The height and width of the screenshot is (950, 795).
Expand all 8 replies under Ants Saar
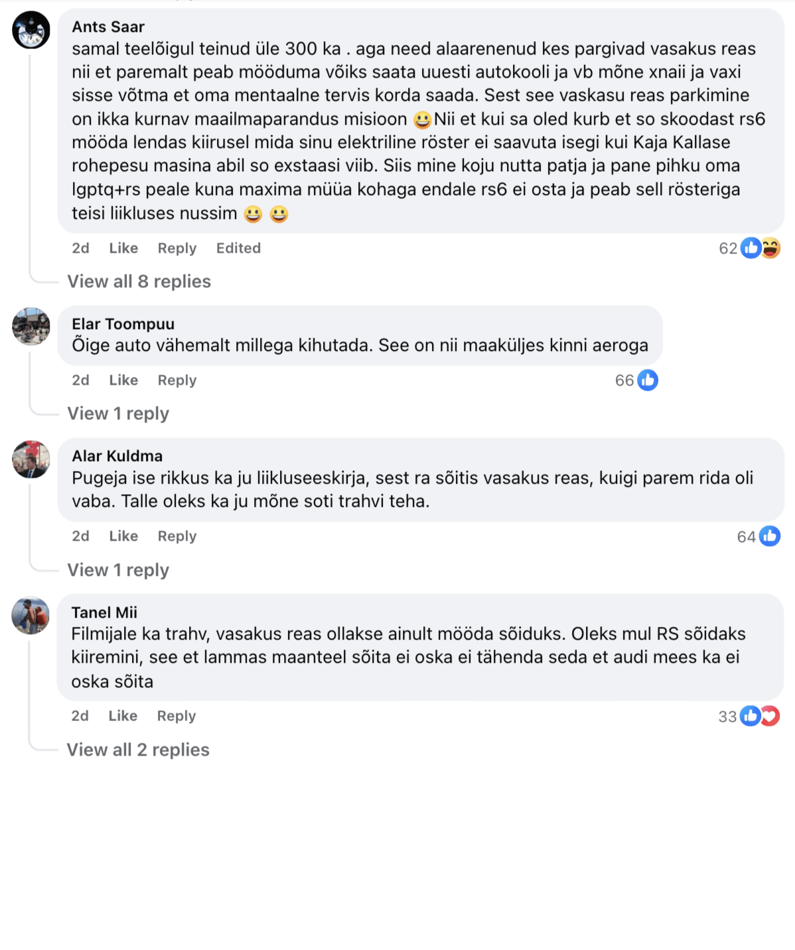(139, 281)
